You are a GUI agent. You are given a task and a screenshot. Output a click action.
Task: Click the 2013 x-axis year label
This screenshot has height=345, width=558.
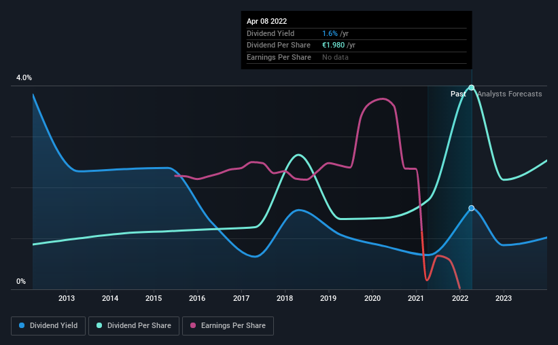(x=67, y=298)
